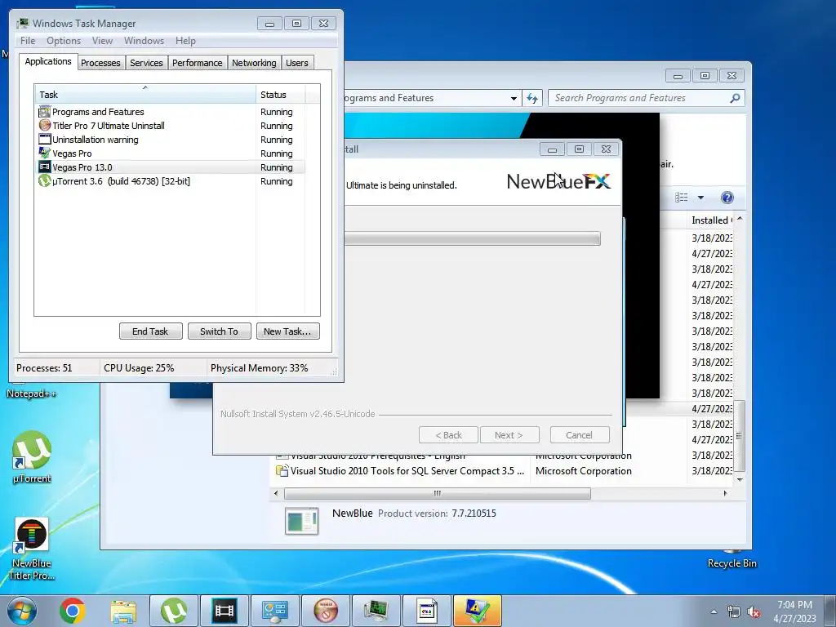Launch Google Chrome from the taskbar
Screen dimensions: 836x627
click(73, 611)
